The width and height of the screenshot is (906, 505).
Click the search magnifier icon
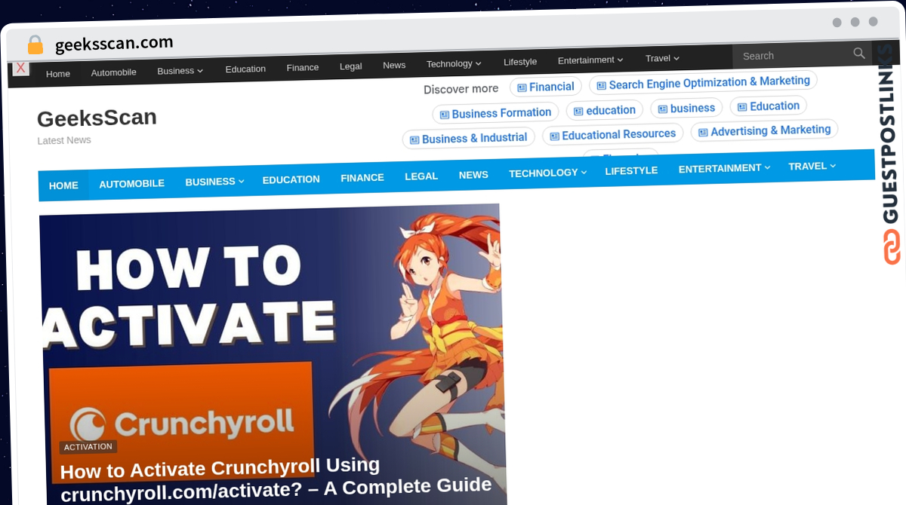click(859, 54)
